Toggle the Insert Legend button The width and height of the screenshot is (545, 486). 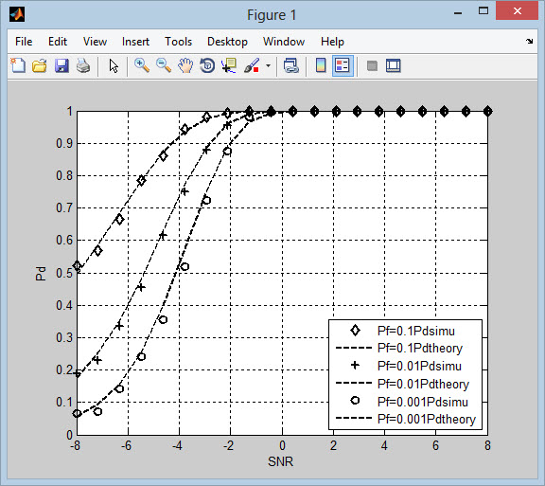pyautogui.click(x=343, y=65)
